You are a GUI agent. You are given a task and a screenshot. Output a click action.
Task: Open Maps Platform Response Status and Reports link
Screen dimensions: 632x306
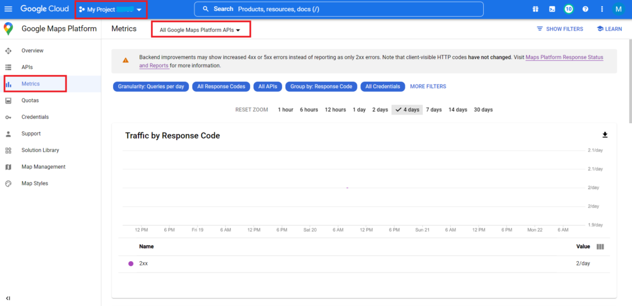[564, 57]
